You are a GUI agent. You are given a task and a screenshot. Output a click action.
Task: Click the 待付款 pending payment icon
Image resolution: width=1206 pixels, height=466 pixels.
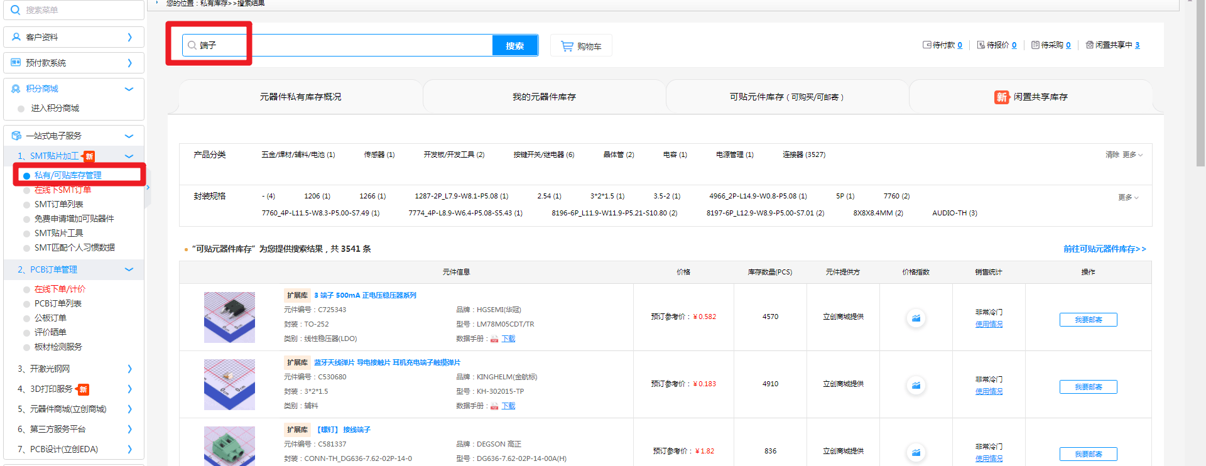[926, 45]
